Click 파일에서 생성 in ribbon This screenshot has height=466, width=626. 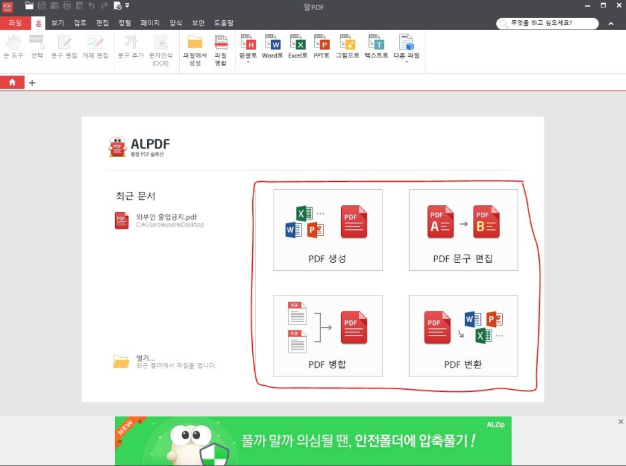click(x=195, y=50)
